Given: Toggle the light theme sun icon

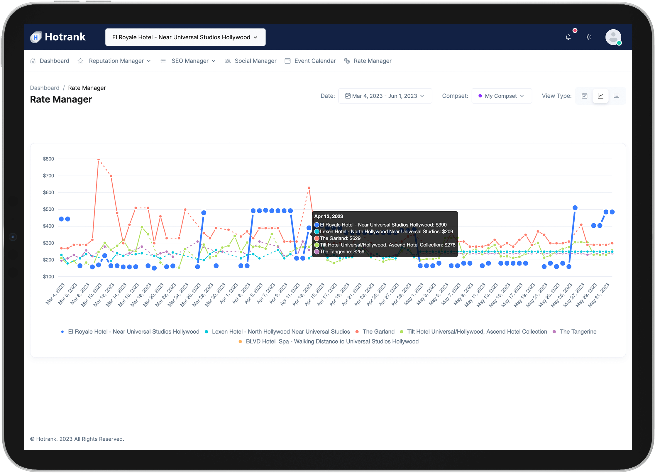Looking at the screenshot, I should [588, 37].
